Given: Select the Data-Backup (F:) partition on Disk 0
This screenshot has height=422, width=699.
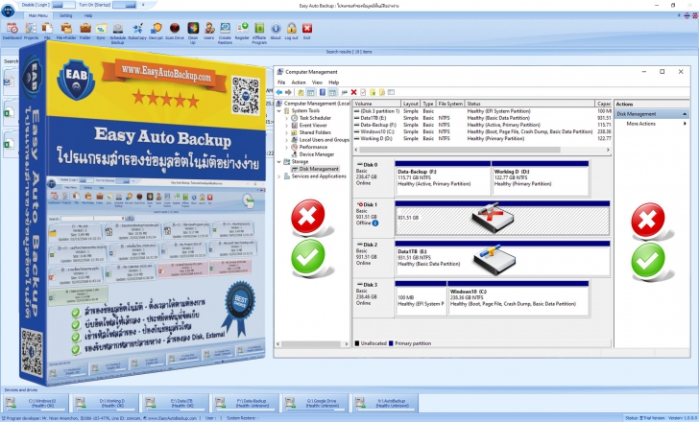Looking at the screenshot, I should tap(443, 178).
